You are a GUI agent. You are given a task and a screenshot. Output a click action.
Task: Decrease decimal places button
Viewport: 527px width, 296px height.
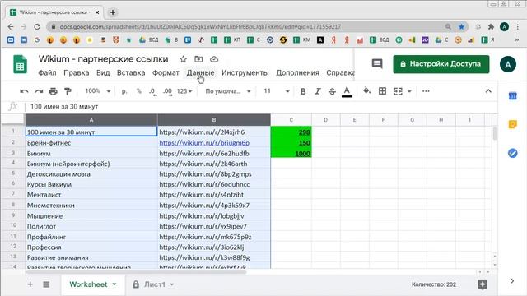pos(153,91)
